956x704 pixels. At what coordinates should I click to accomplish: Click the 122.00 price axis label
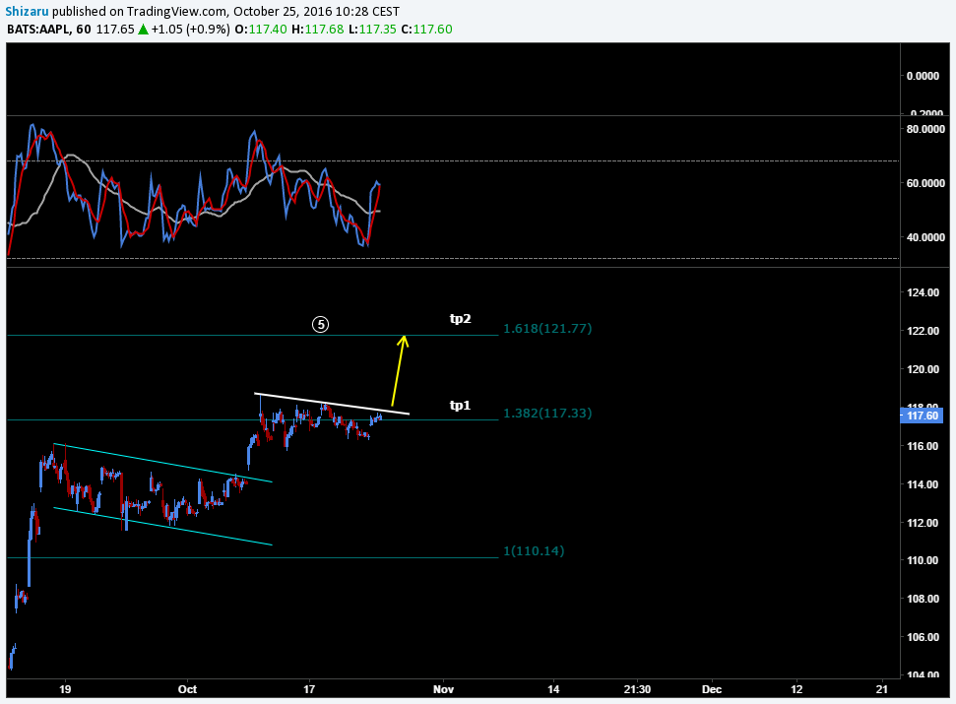[924, 331]
